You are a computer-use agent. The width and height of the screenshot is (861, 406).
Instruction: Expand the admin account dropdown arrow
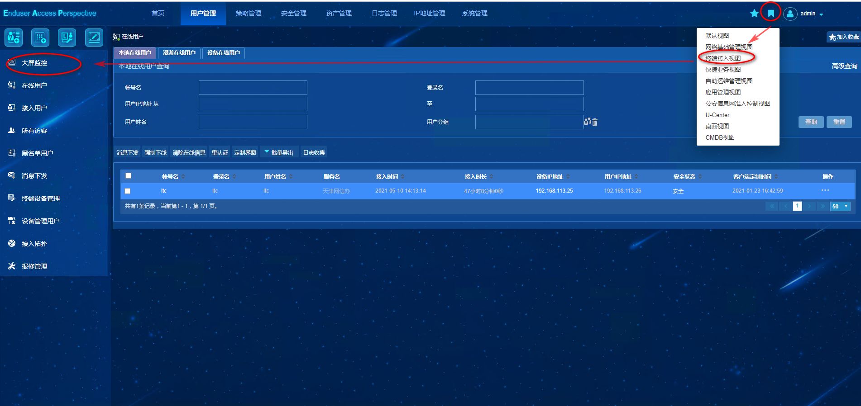(821, 14)
